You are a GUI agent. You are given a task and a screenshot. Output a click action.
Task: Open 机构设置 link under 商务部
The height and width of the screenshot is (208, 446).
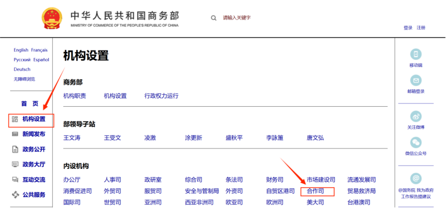click(x=115, y=96)
